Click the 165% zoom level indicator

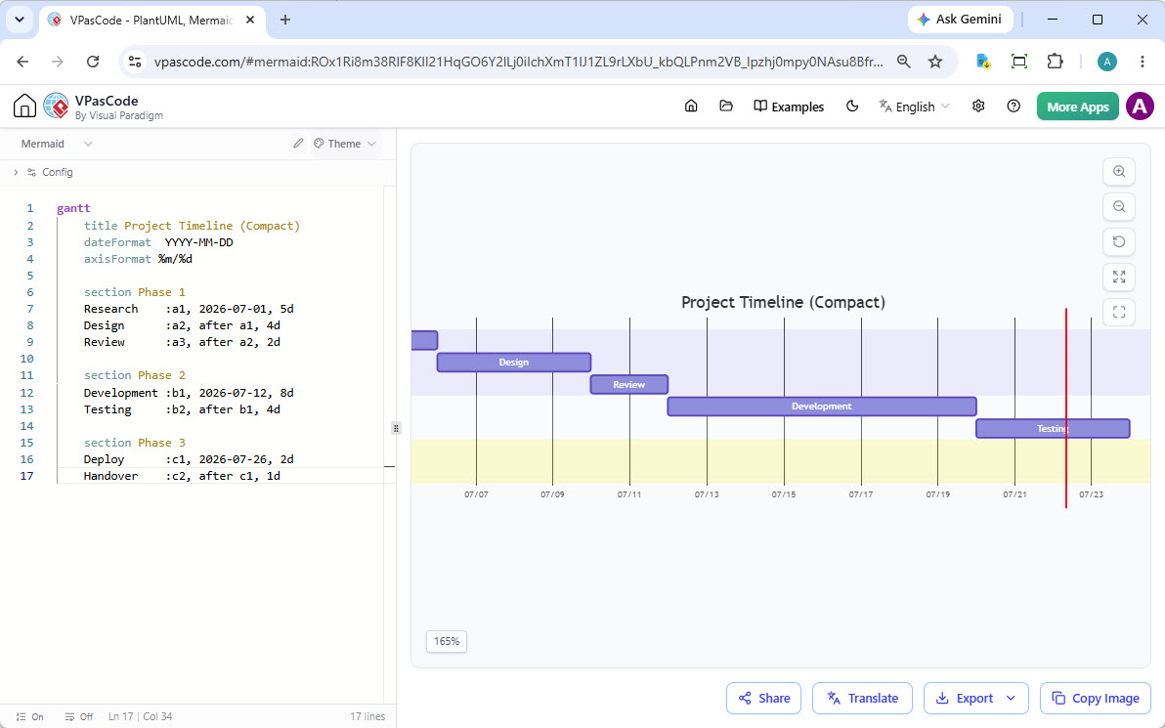(x=447, y=641)
